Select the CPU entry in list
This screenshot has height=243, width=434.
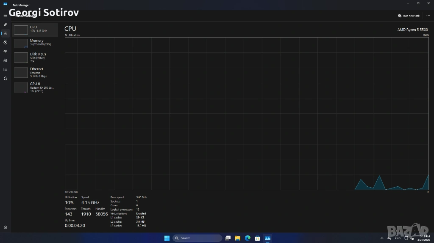(x=35, y=29)
